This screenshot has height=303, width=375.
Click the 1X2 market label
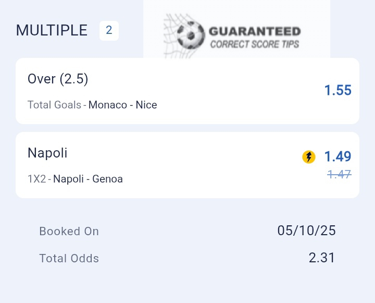pyautogui.click(x=36, y=179)
